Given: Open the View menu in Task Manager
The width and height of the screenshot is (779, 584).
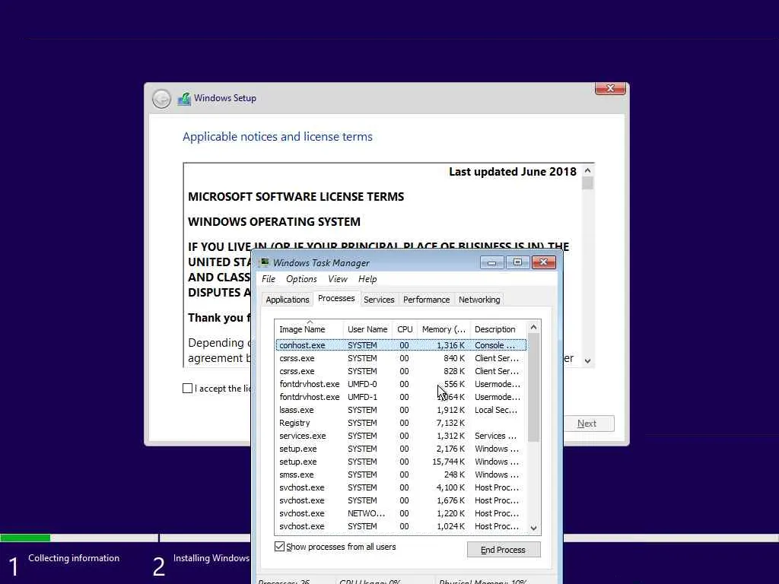Looking at the screenshot, I should point(337,279).
